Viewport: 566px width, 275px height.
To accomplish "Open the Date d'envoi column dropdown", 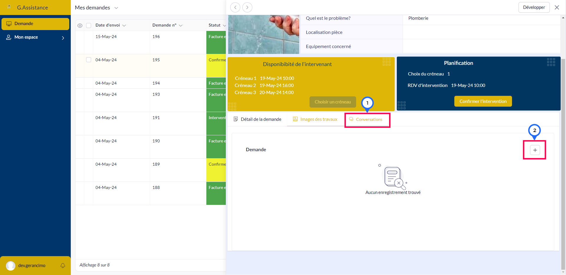I will point(124,26).
